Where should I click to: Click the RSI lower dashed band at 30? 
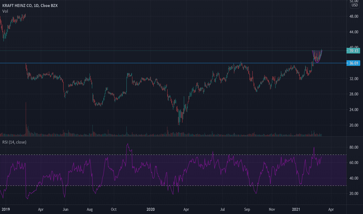click(x=173, y=186)
